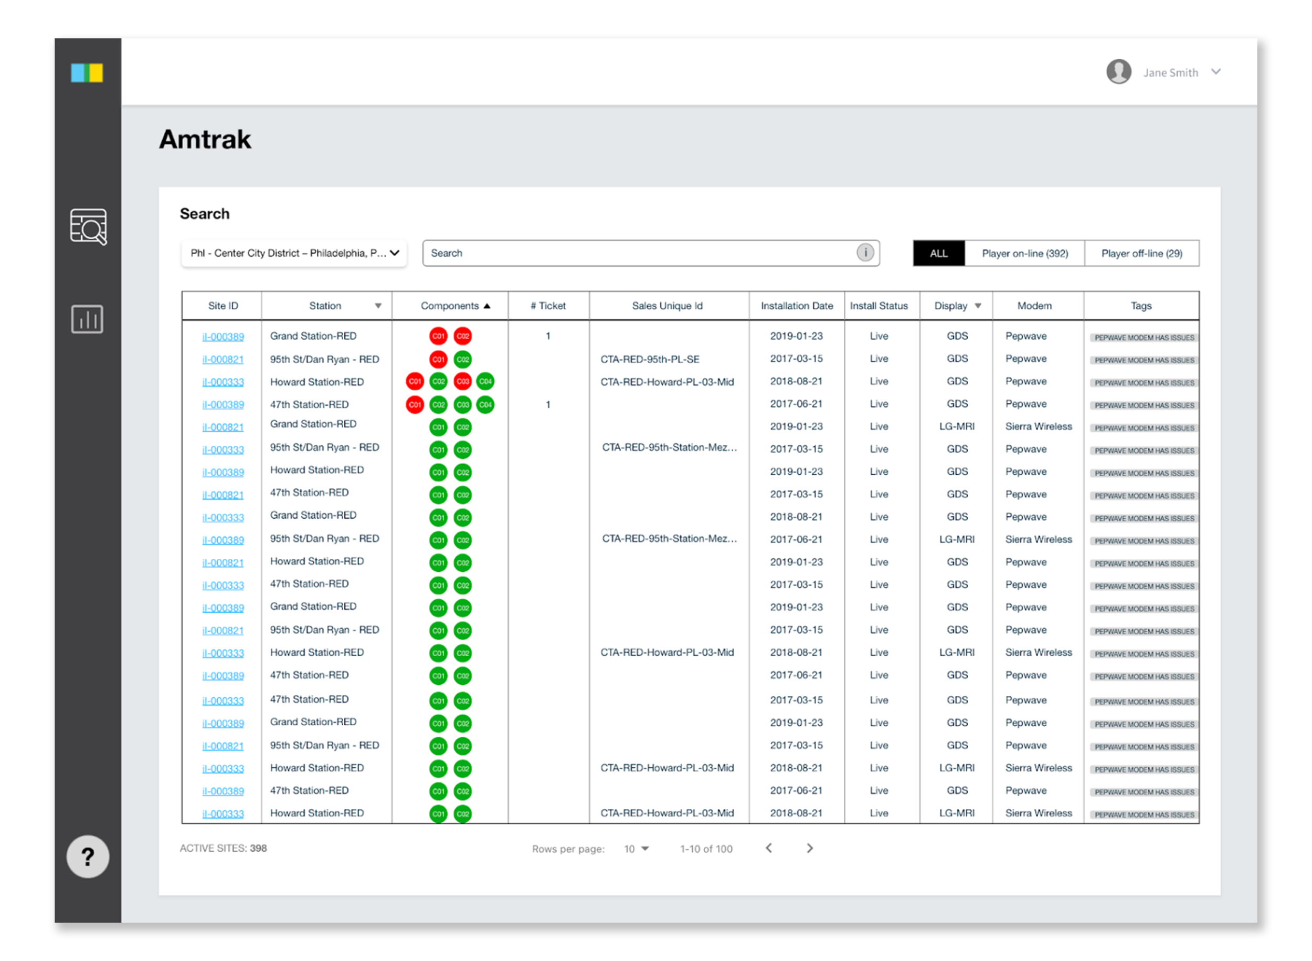The height and width of the screenshot is (961, 1312).
Task: Click red C01 badge for Howard Station-RED
Action: click(x=415, y=382)
